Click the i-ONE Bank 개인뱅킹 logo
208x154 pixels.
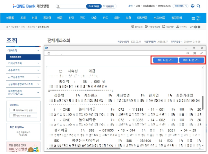tap(31, 6)
